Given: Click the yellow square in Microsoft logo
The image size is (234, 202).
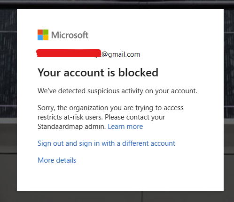Looking at the screenshot, I should pyautogui.click(x=46, y=37).
